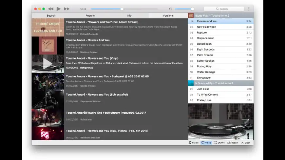
Task: Select track Posing Holy
Action: point(221,66)
